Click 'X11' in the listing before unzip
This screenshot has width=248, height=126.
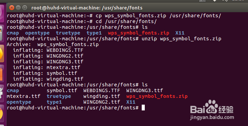point(180,33)
